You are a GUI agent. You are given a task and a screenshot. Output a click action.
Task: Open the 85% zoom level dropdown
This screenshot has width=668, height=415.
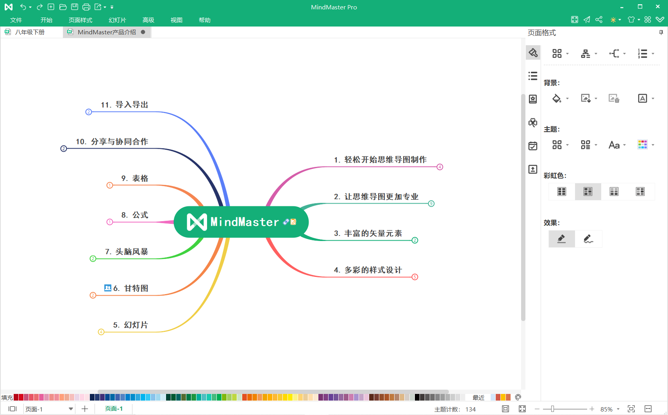pyautogui.click(x=618, y=409)
